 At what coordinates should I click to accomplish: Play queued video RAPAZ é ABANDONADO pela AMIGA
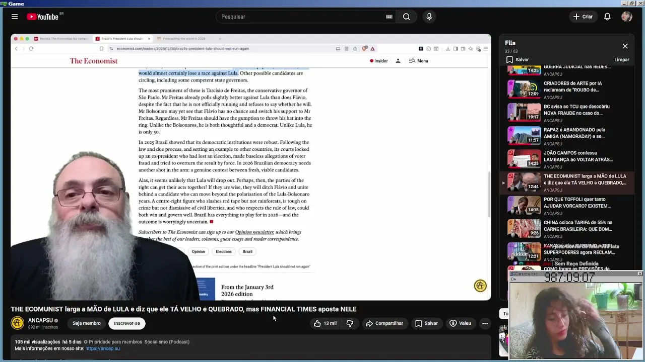[x=568, y=136]
